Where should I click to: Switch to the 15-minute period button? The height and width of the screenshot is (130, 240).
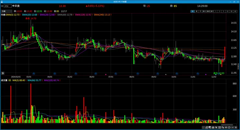click(x=228, y=11)
